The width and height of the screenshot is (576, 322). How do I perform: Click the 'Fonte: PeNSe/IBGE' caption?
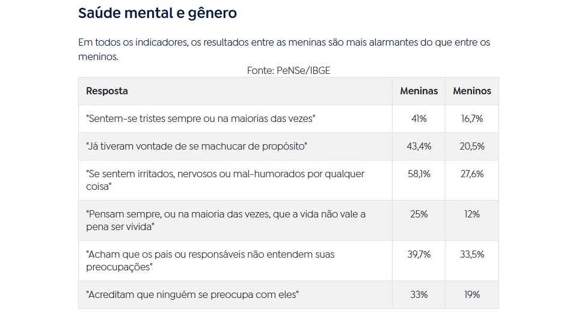[x=288, y=70]
